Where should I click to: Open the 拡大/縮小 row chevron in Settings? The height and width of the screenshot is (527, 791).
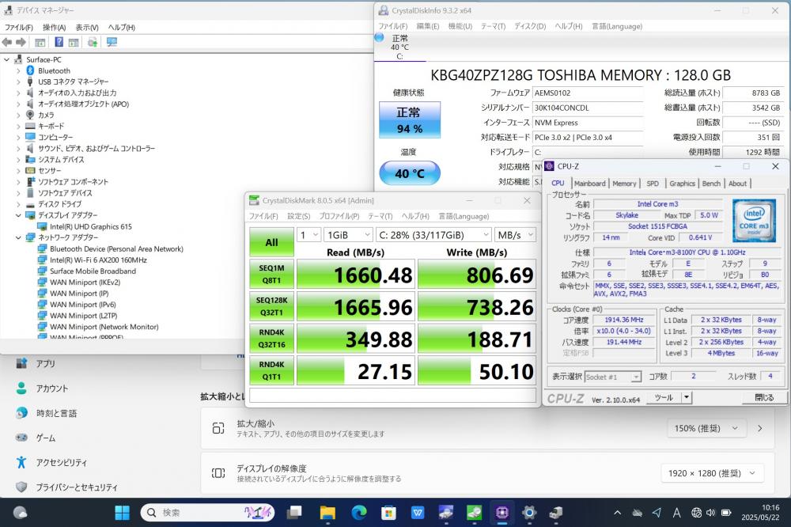[759, 428]
